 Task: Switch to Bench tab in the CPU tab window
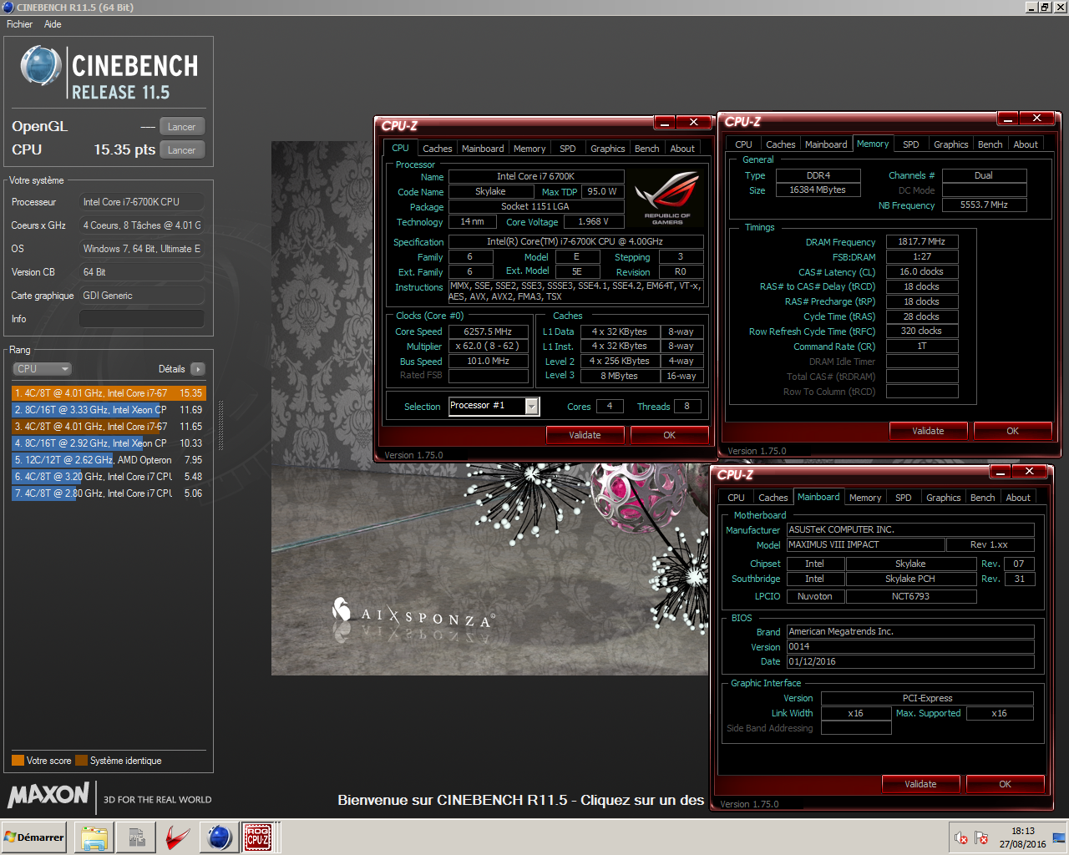(647, 149)
